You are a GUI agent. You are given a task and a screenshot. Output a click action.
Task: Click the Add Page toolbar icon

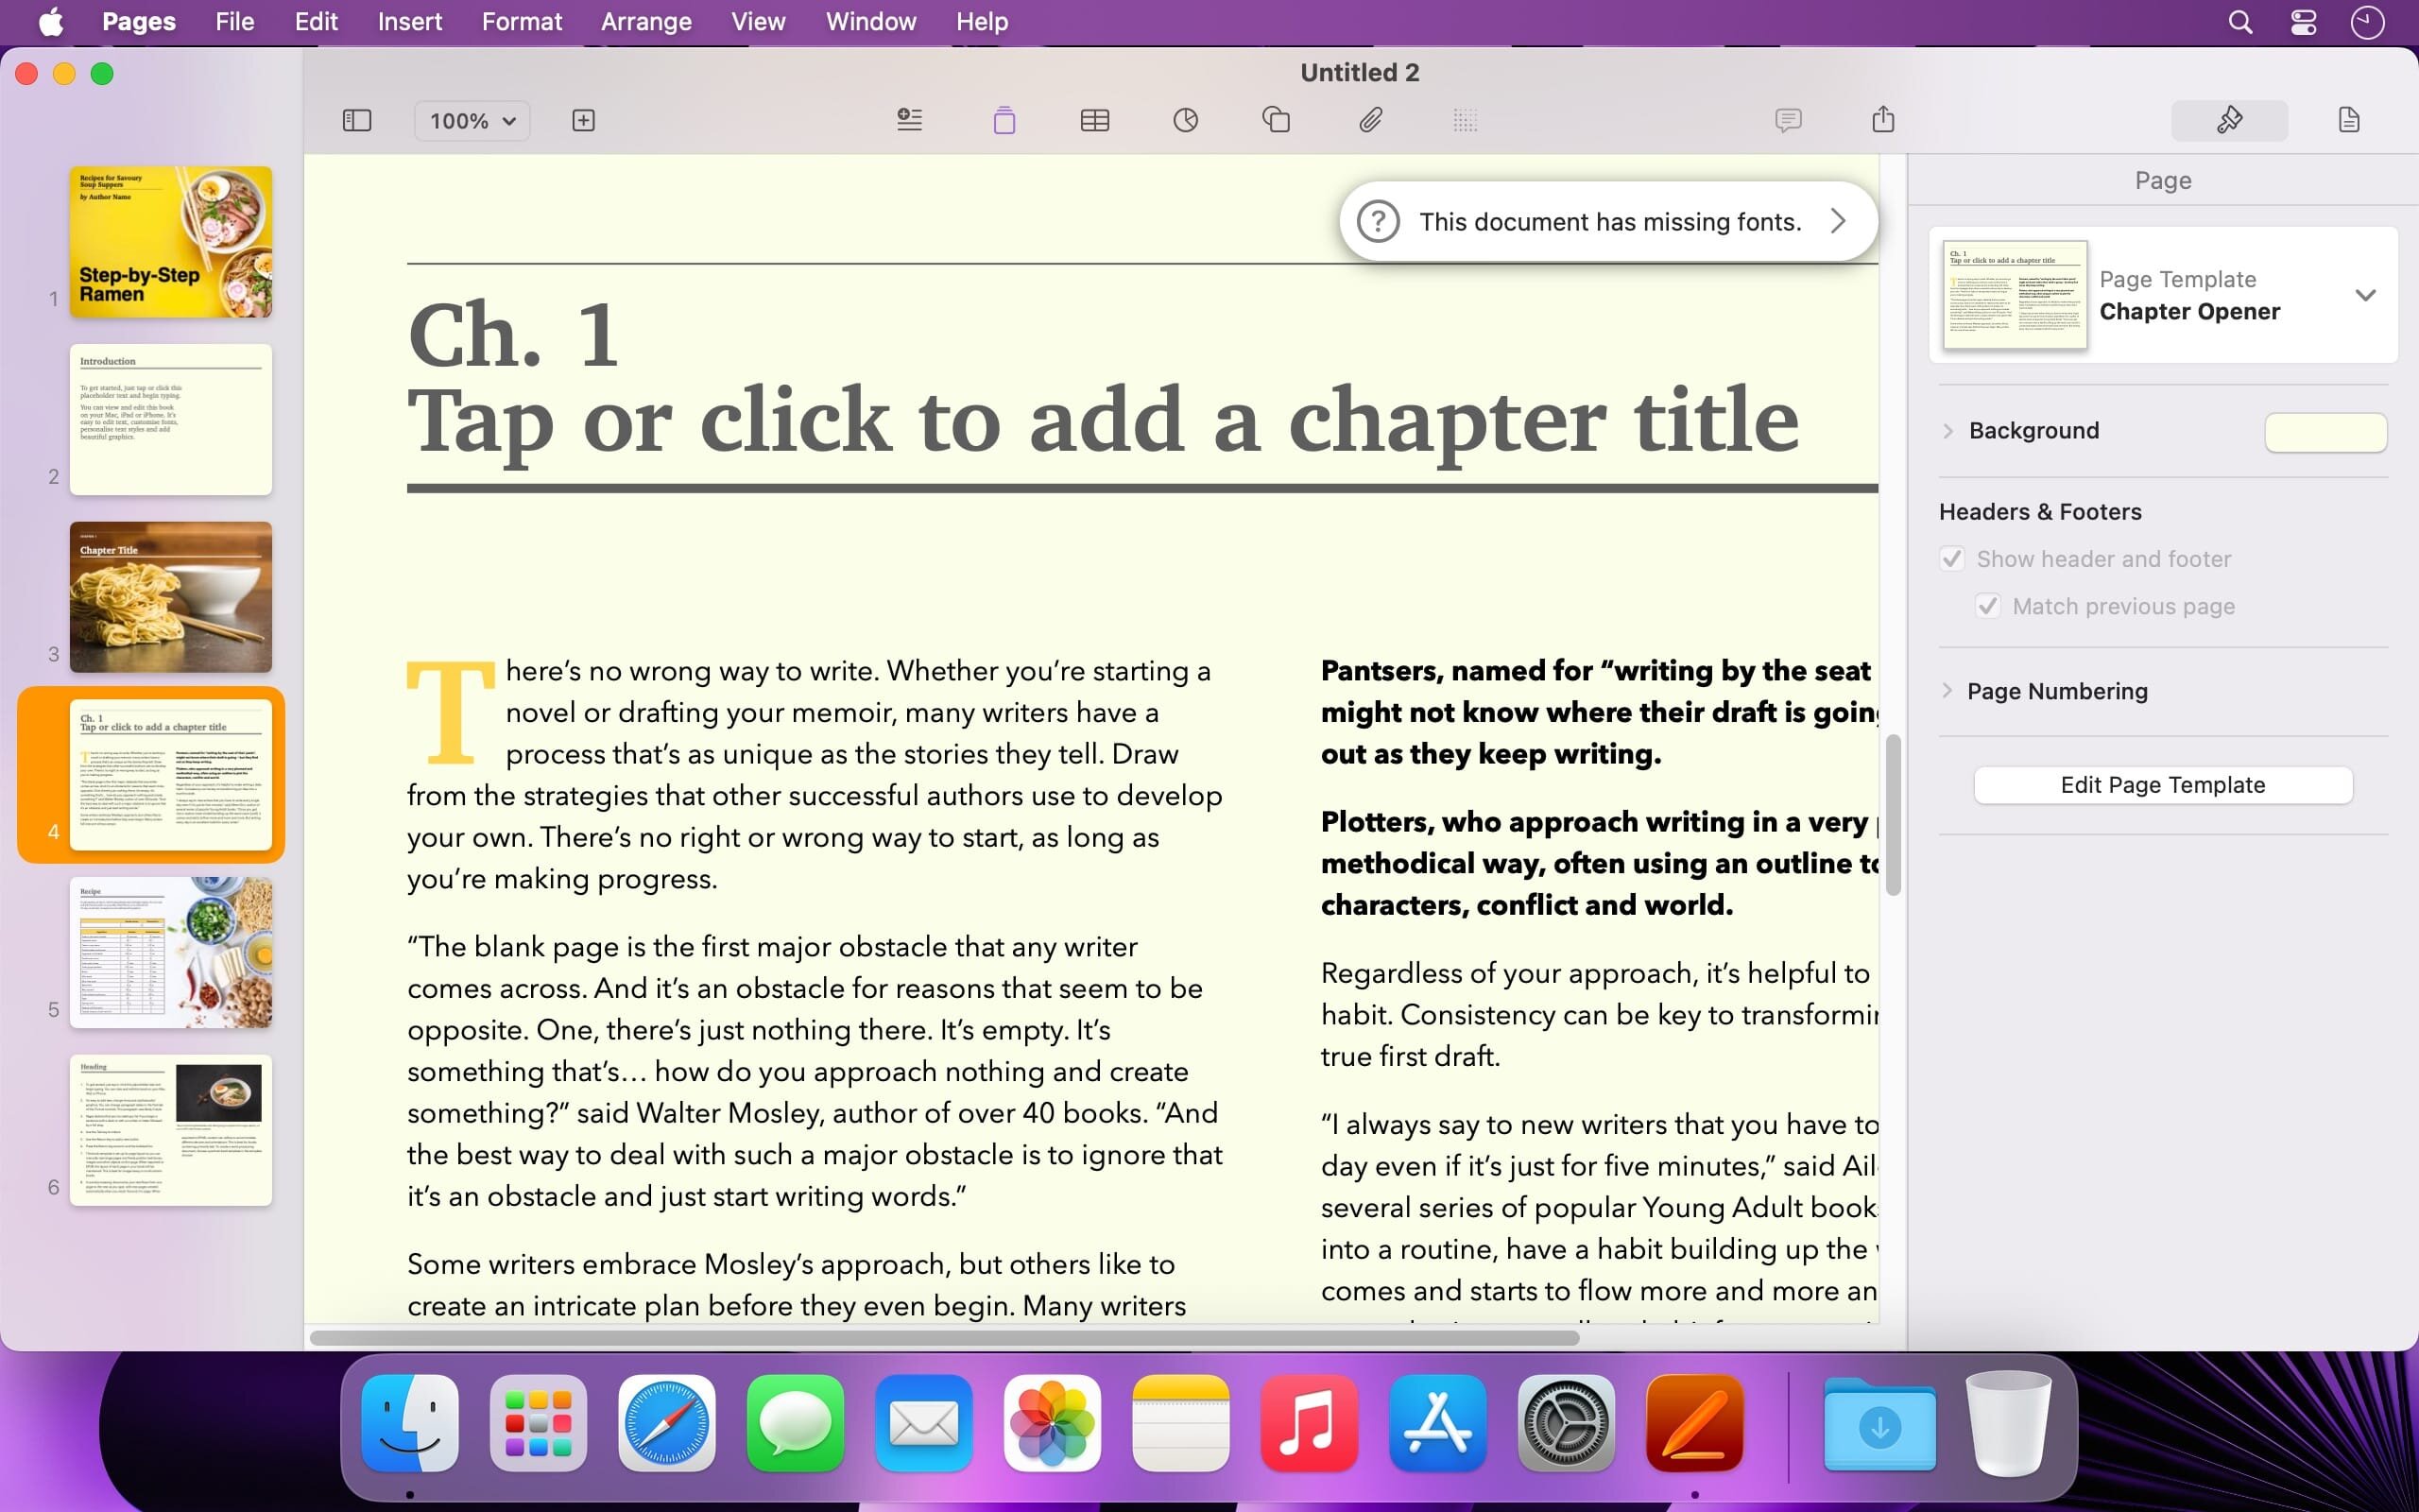coord(583,121)
